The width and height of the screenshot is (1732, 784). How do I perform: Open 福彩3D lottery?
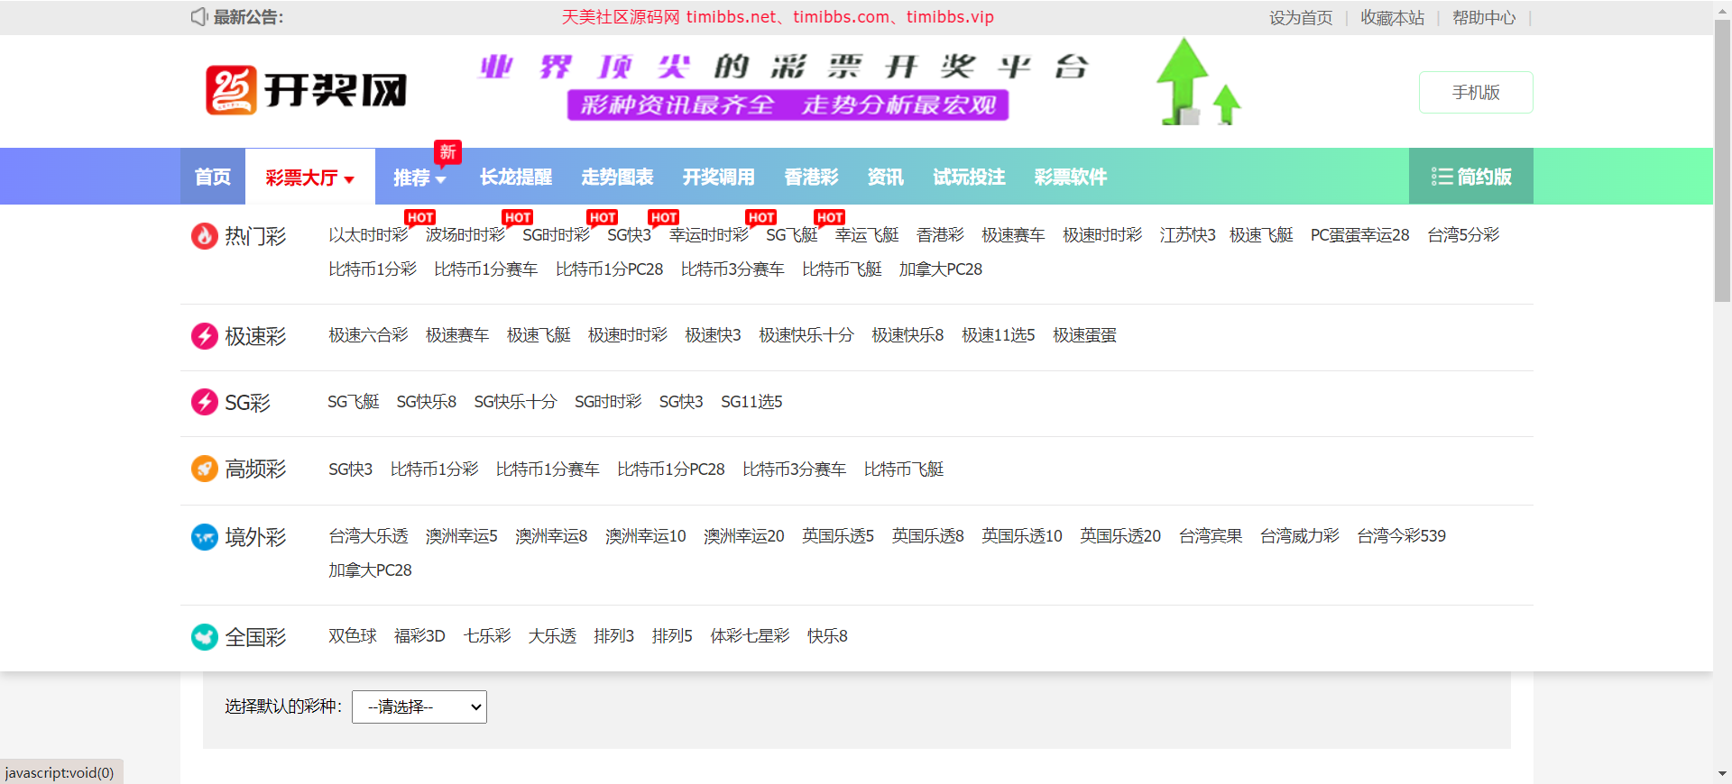click(419, 636)
